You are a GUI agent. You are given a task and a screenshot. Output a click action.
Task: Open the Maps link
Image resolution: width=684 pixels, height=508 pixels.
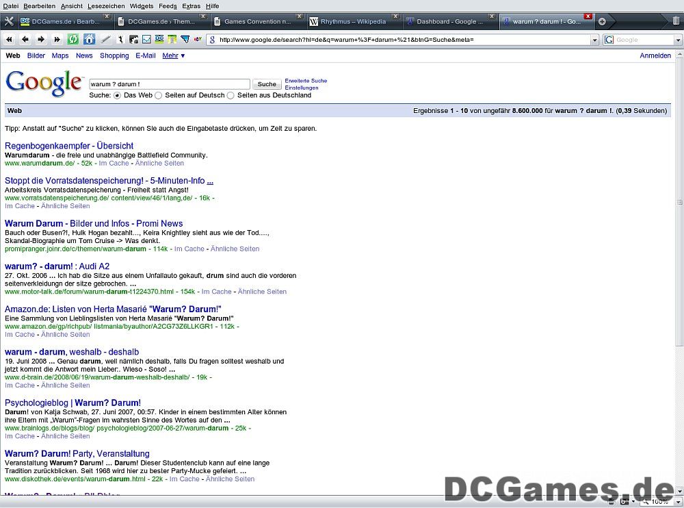(60, 55)
